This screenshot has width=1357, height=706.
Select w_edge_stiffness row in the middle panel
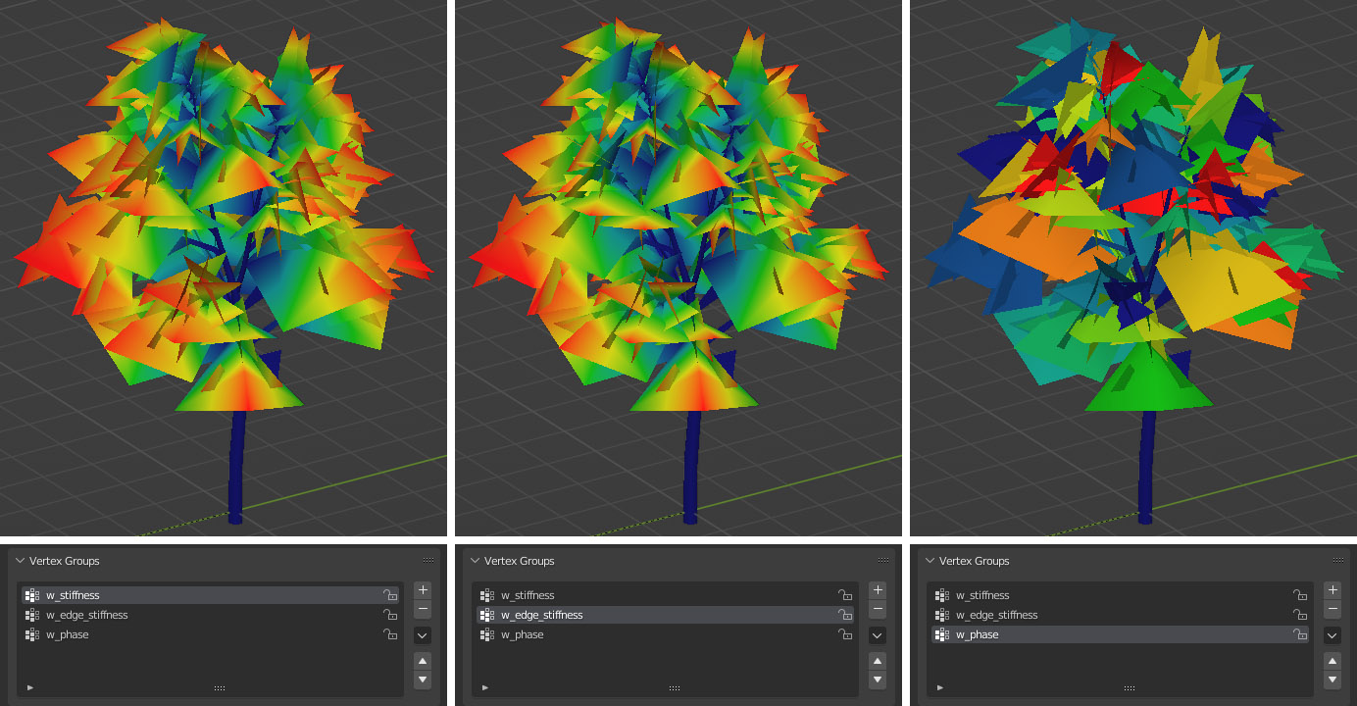[666, 615]
